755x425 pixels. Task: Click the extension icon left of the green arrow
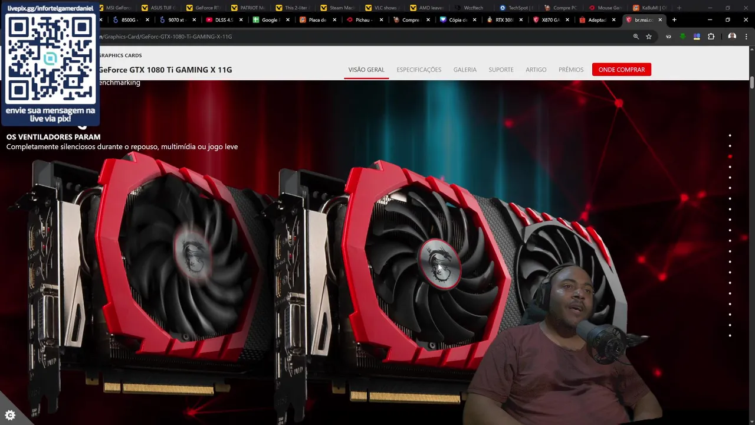pyautogui.click(x=668, y=37)
